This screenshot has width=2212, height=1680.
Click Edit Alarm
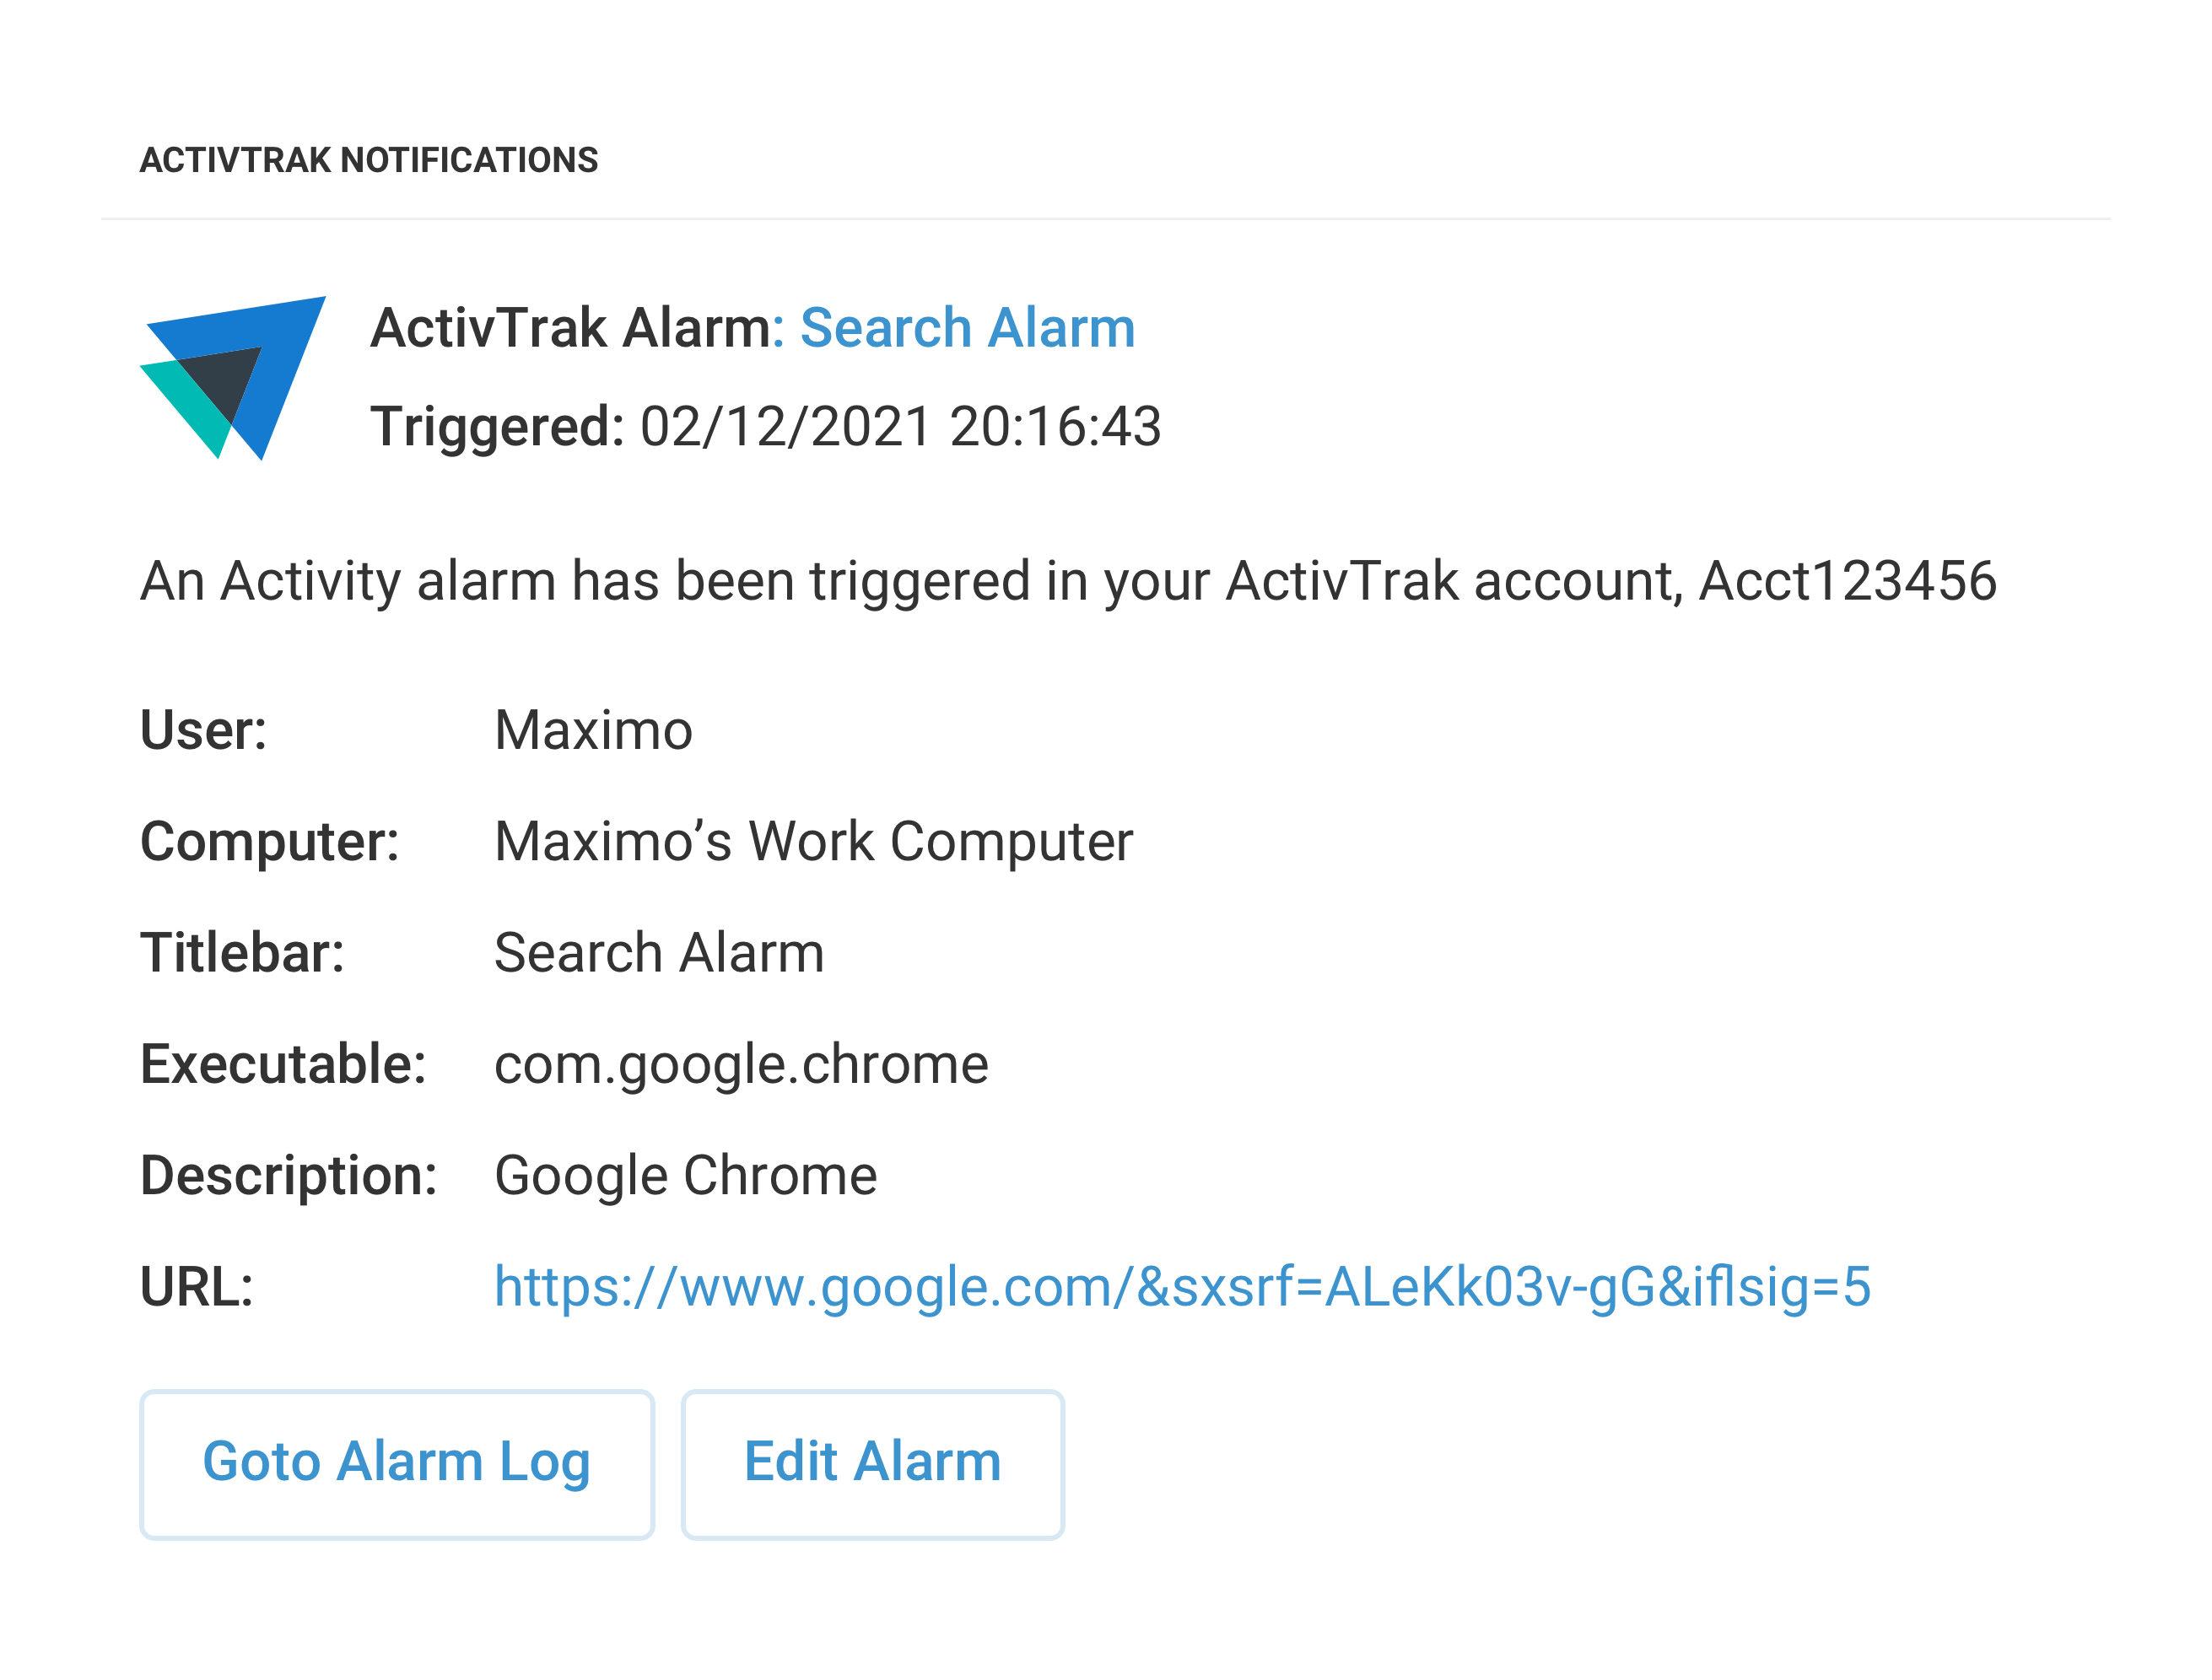pyautogui.click(x=871, y=1463)
